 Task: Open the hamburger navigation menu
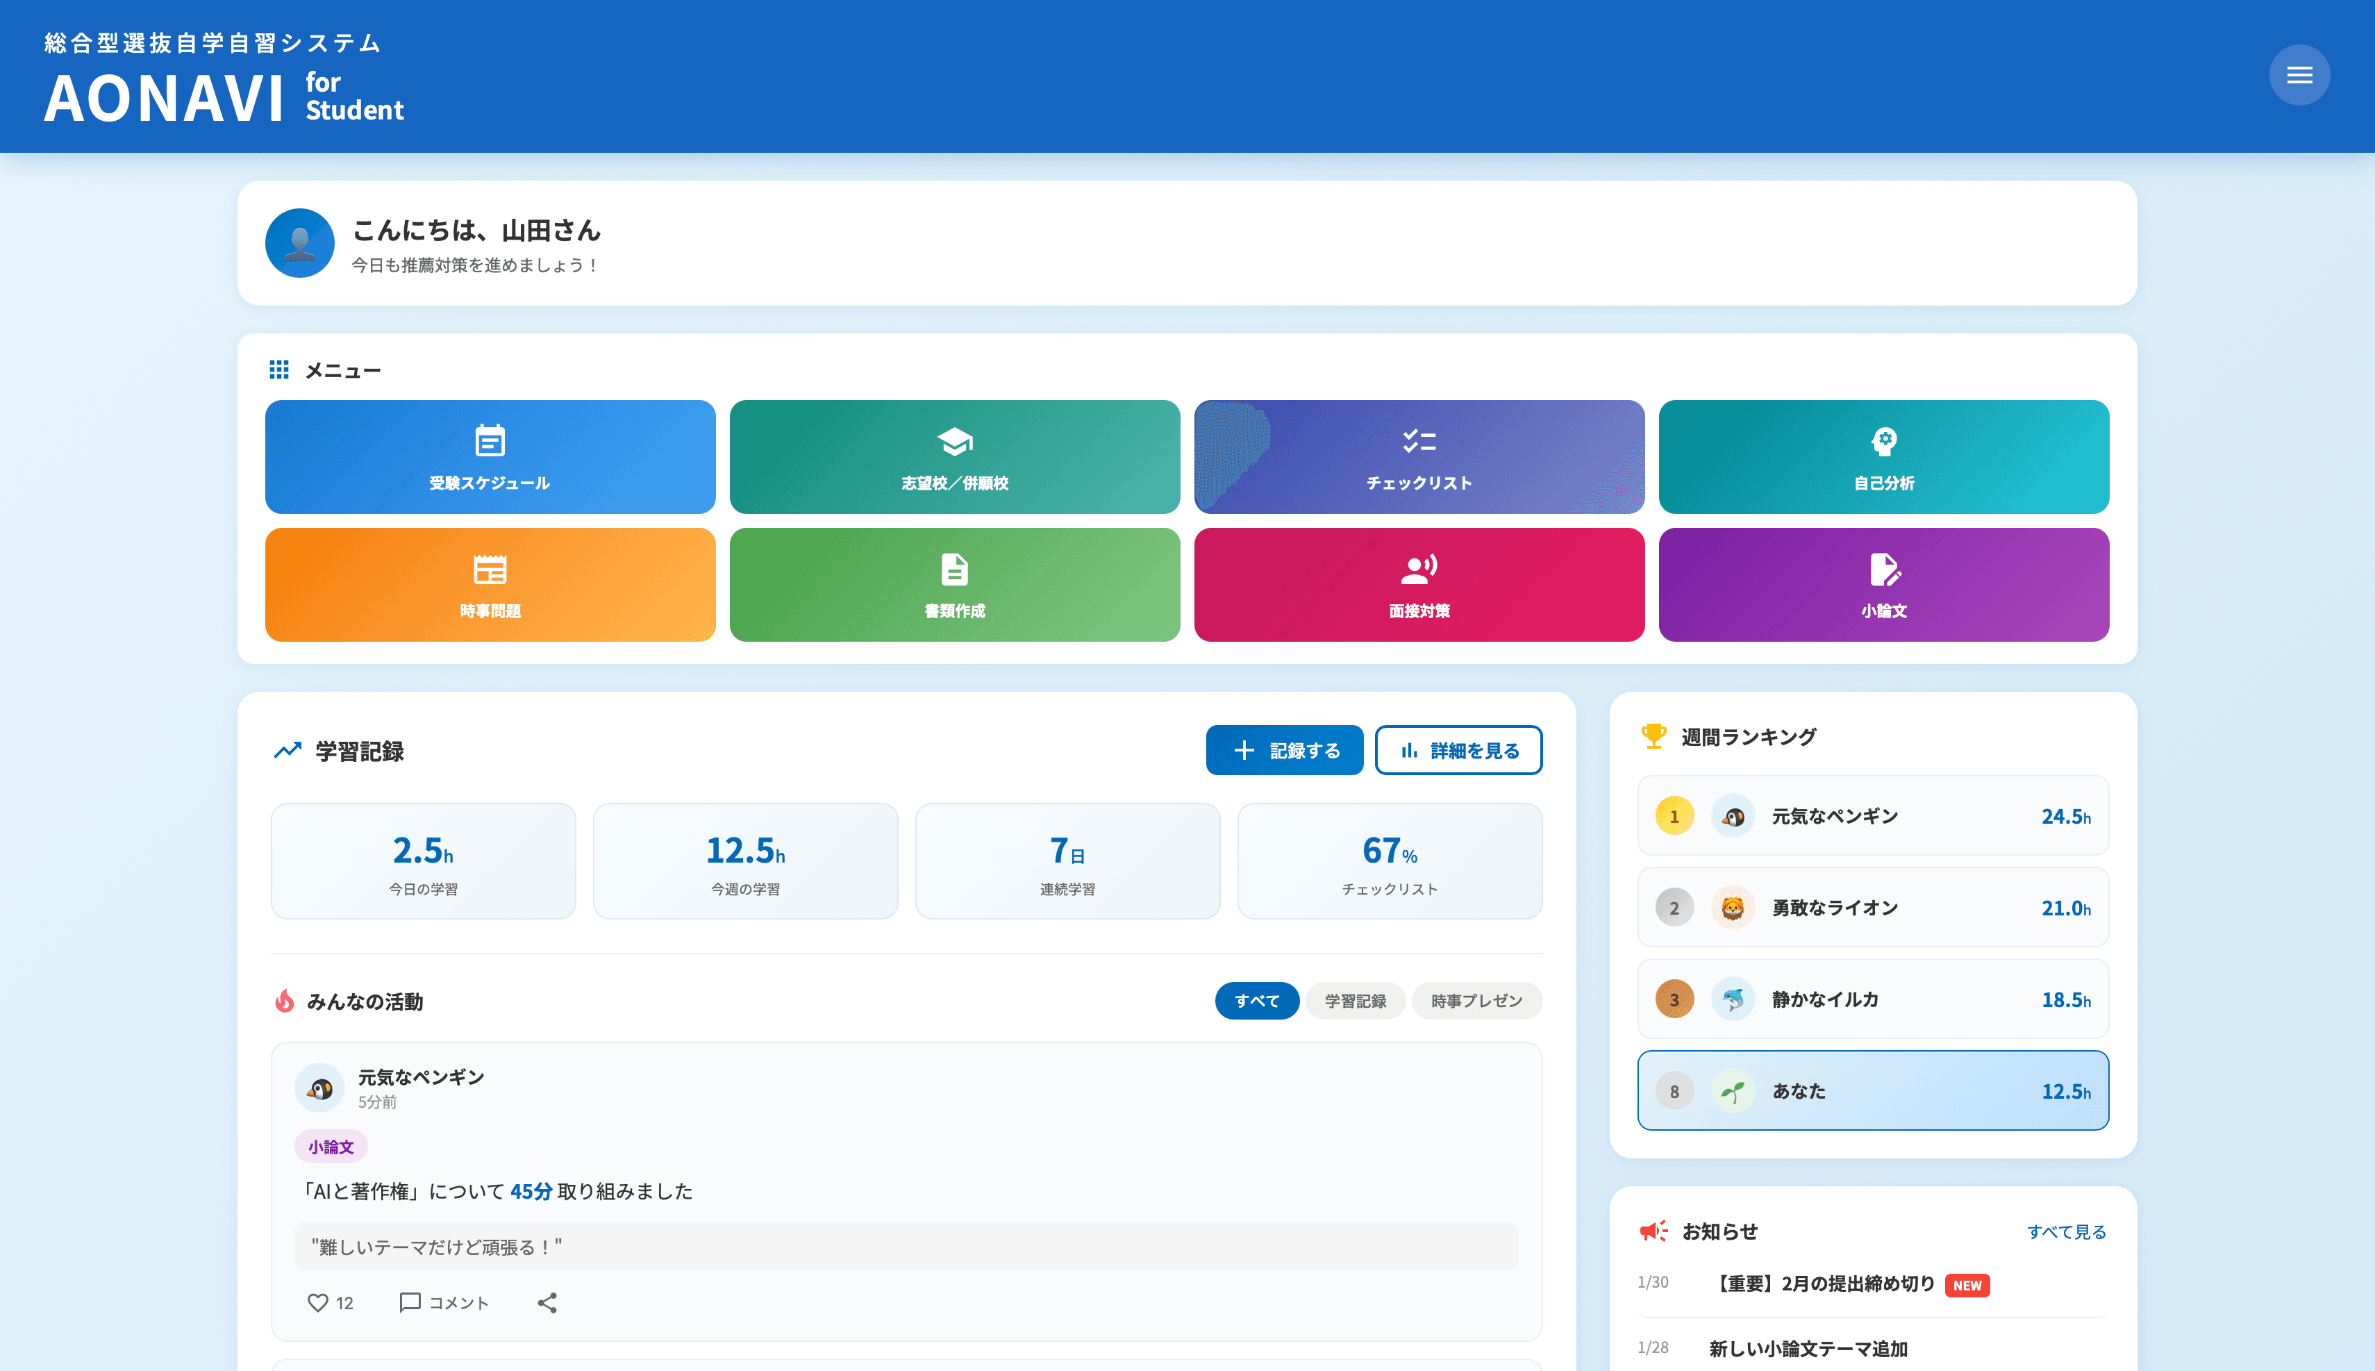2300,74
